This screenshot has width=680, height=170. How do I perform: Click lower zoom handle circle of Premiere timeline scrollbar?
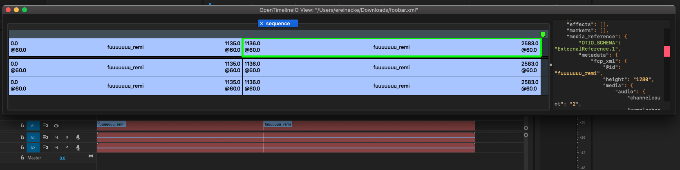526,135
